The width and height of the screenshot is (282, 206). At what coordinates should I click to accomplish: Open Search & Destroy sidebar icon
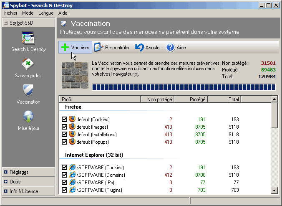[28, 38]
